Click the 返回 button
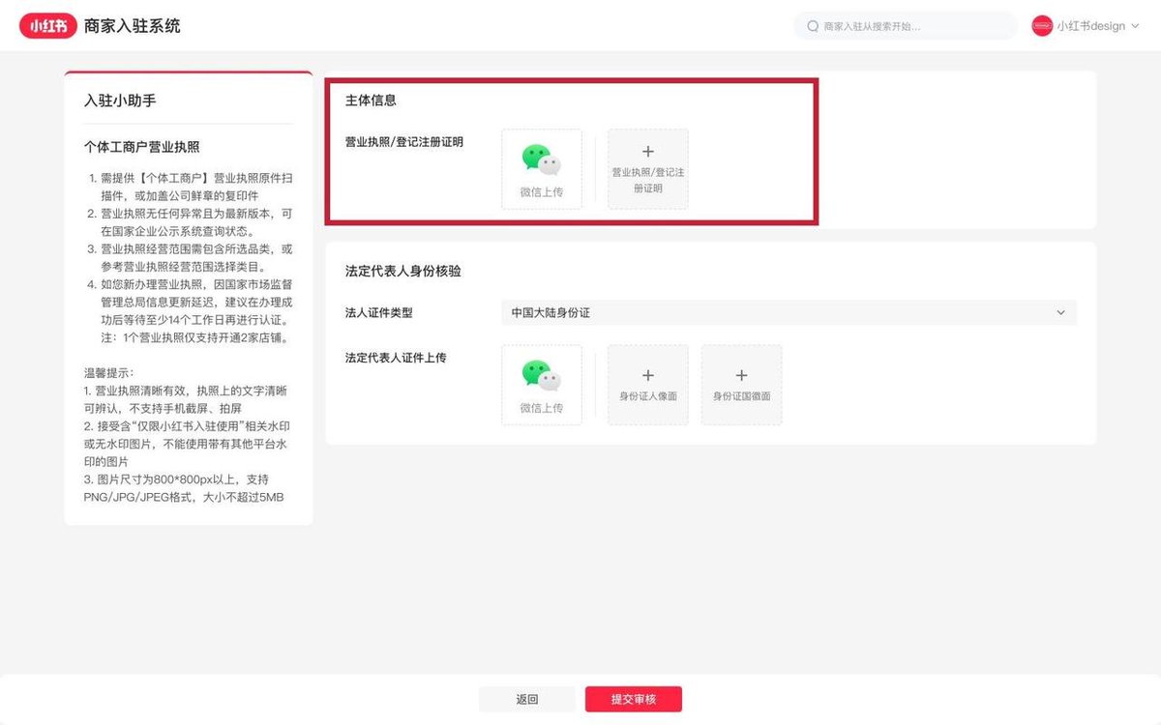The image size is (1161, 725). [x=527, y=699]
